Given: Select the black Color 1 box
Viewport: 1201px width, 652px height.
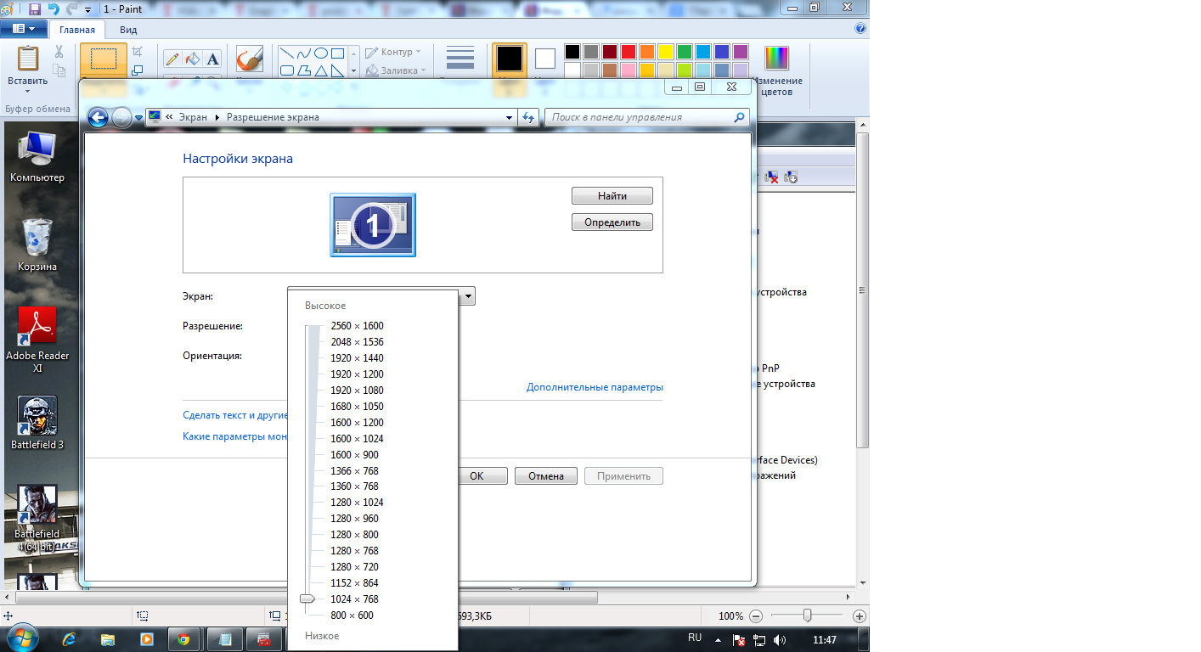Looking at the screenshot, I should [x=510, y=59].
